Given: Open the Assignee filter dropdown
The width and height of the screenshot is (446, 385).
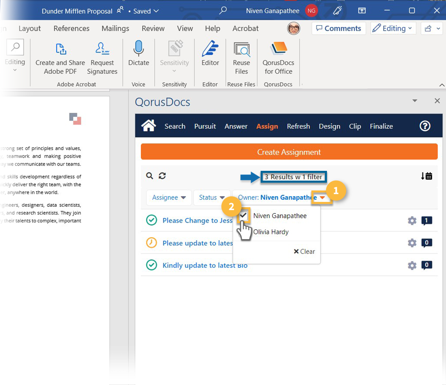Looking at the screenshot, I should [169, 197].
